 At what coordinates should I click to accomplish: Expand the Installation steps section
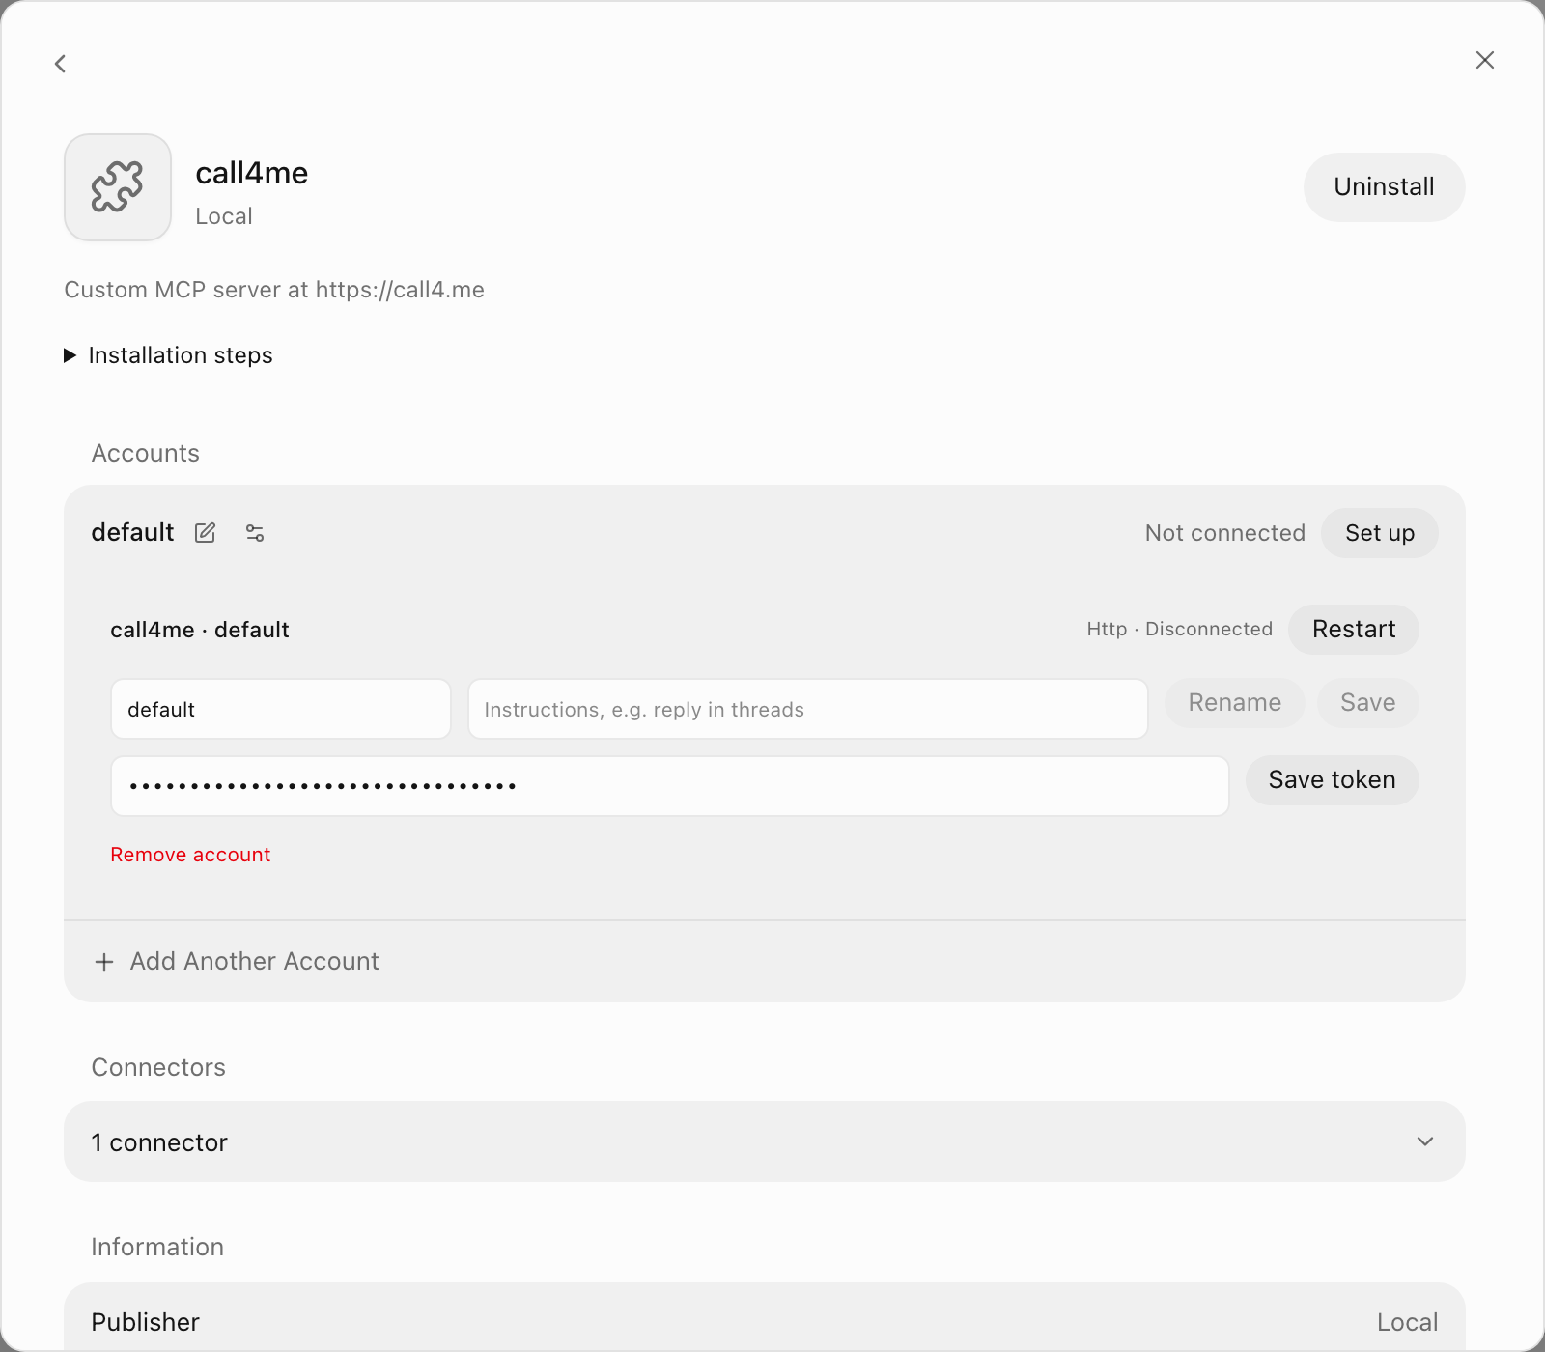[168, 355]
